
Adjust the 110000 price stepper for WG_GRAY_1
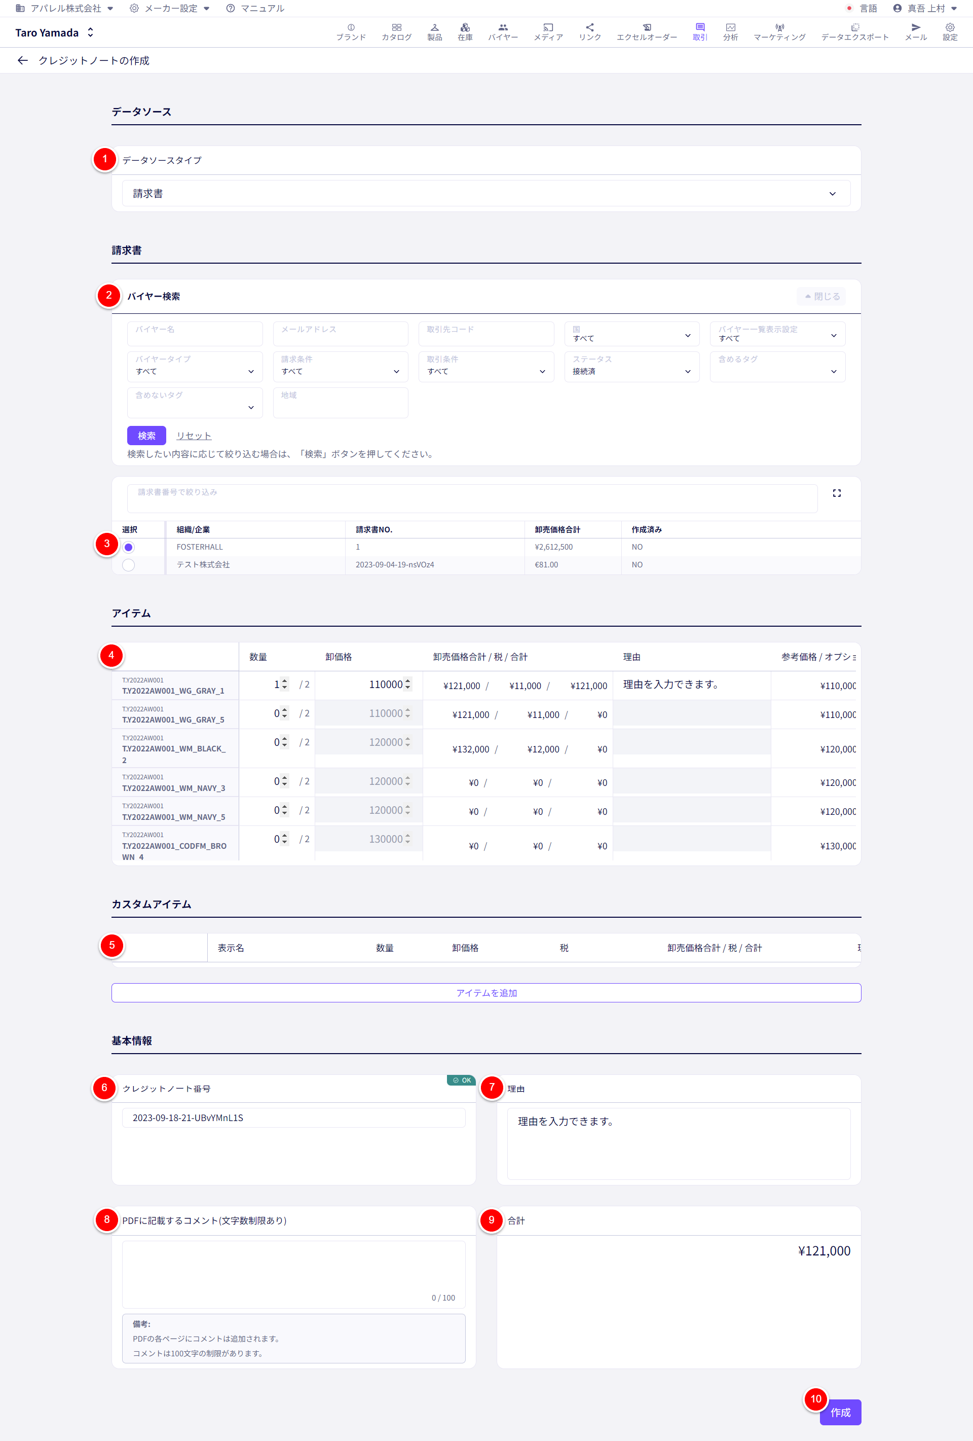407,684
